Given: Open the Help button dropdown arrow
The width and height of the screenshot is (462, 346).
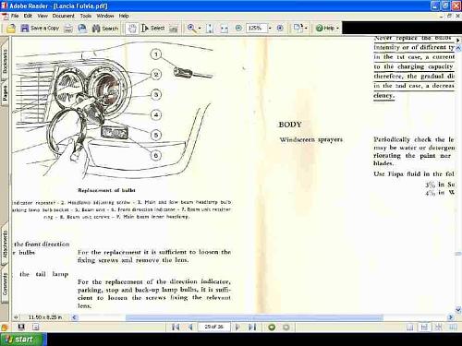Looking at the screenshot, I should pyautogui.click(x=337, y=28).
